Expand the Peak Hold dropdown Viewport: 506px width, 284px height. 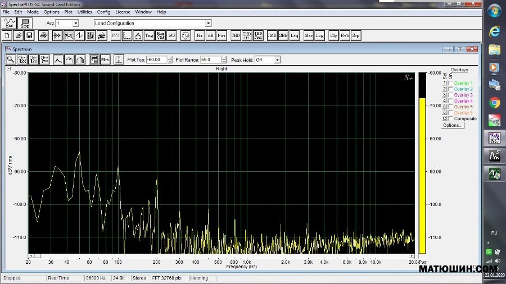point(277,59)
